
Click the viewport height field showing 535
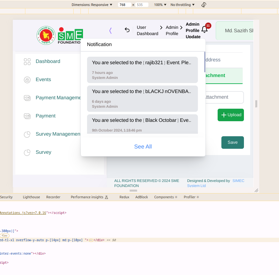click(x=142, y=5)
